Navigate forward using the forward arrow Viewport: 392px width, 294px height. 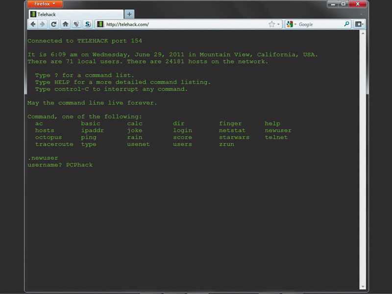[x=42, y=24]
